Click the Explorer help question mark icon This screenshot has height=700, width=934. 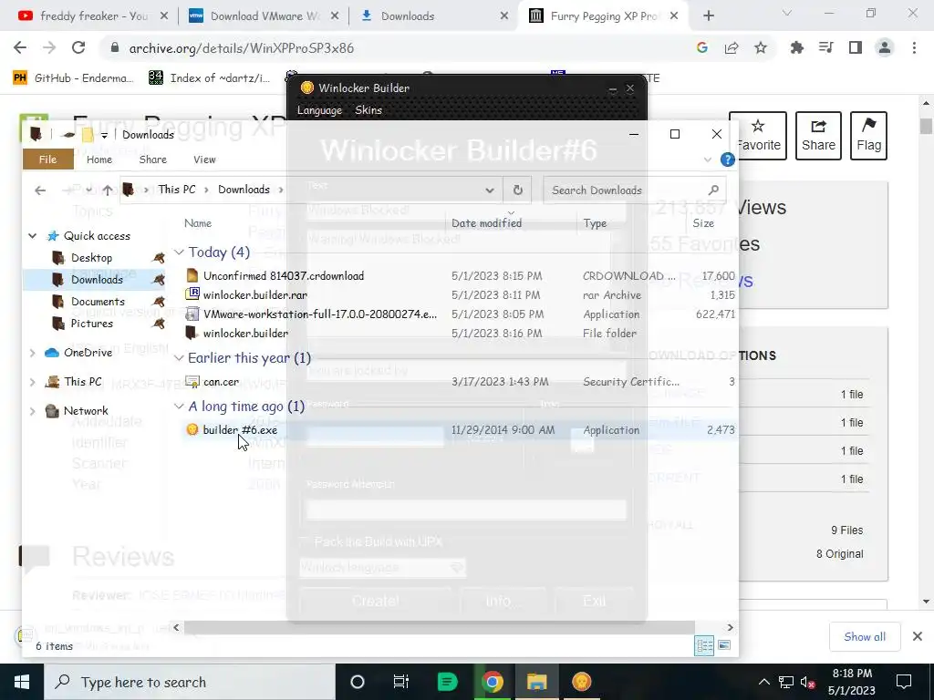pos(727,160)
